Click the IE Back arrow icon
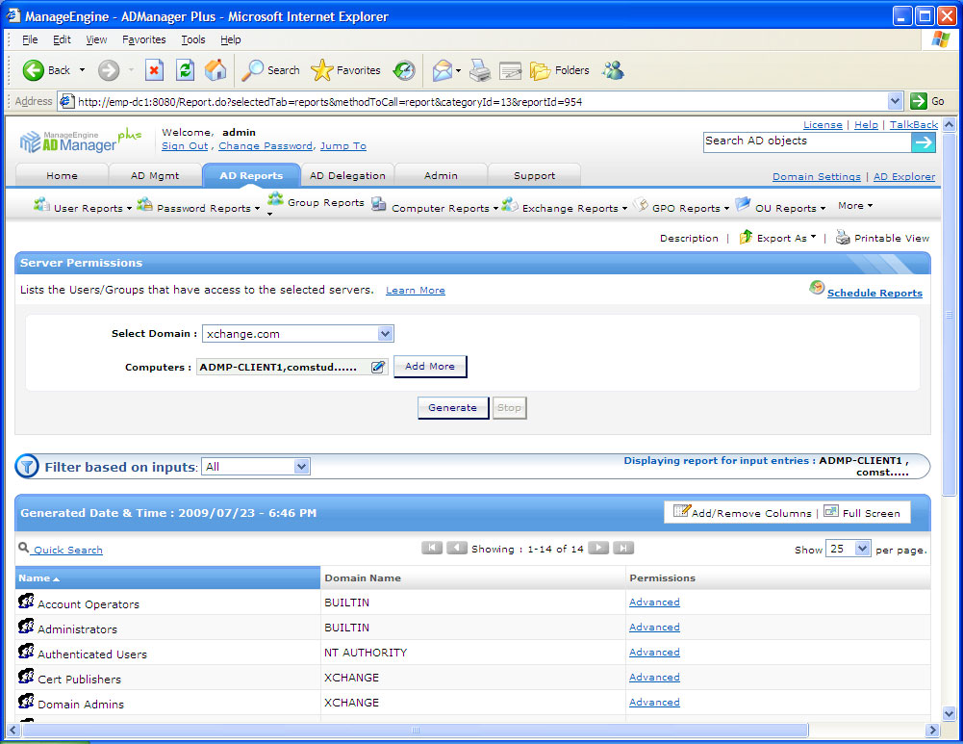Screen dimensions: 963x744 33,70
